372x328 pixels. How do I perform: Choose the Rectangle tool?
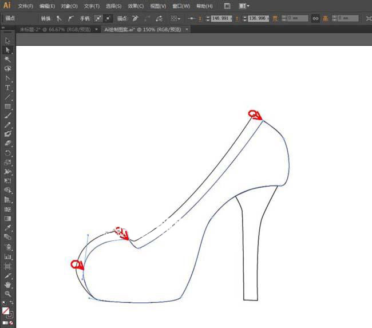[8, 106]
